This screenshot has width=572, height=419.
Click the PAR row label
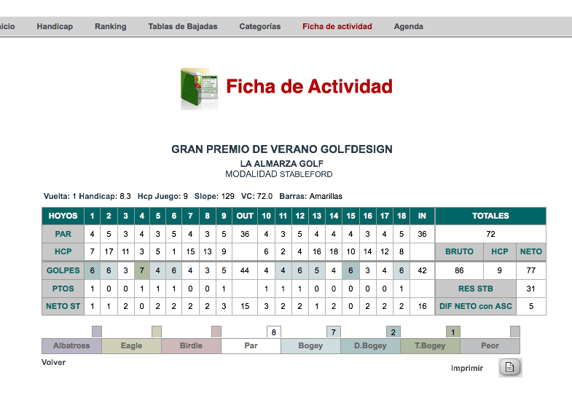(x=63, y=234)
